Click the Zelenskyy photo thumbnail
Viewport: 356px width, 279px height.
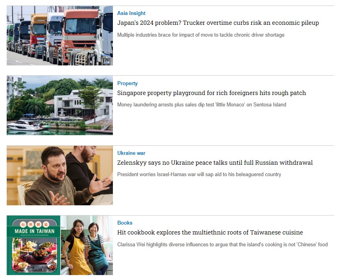60,175
